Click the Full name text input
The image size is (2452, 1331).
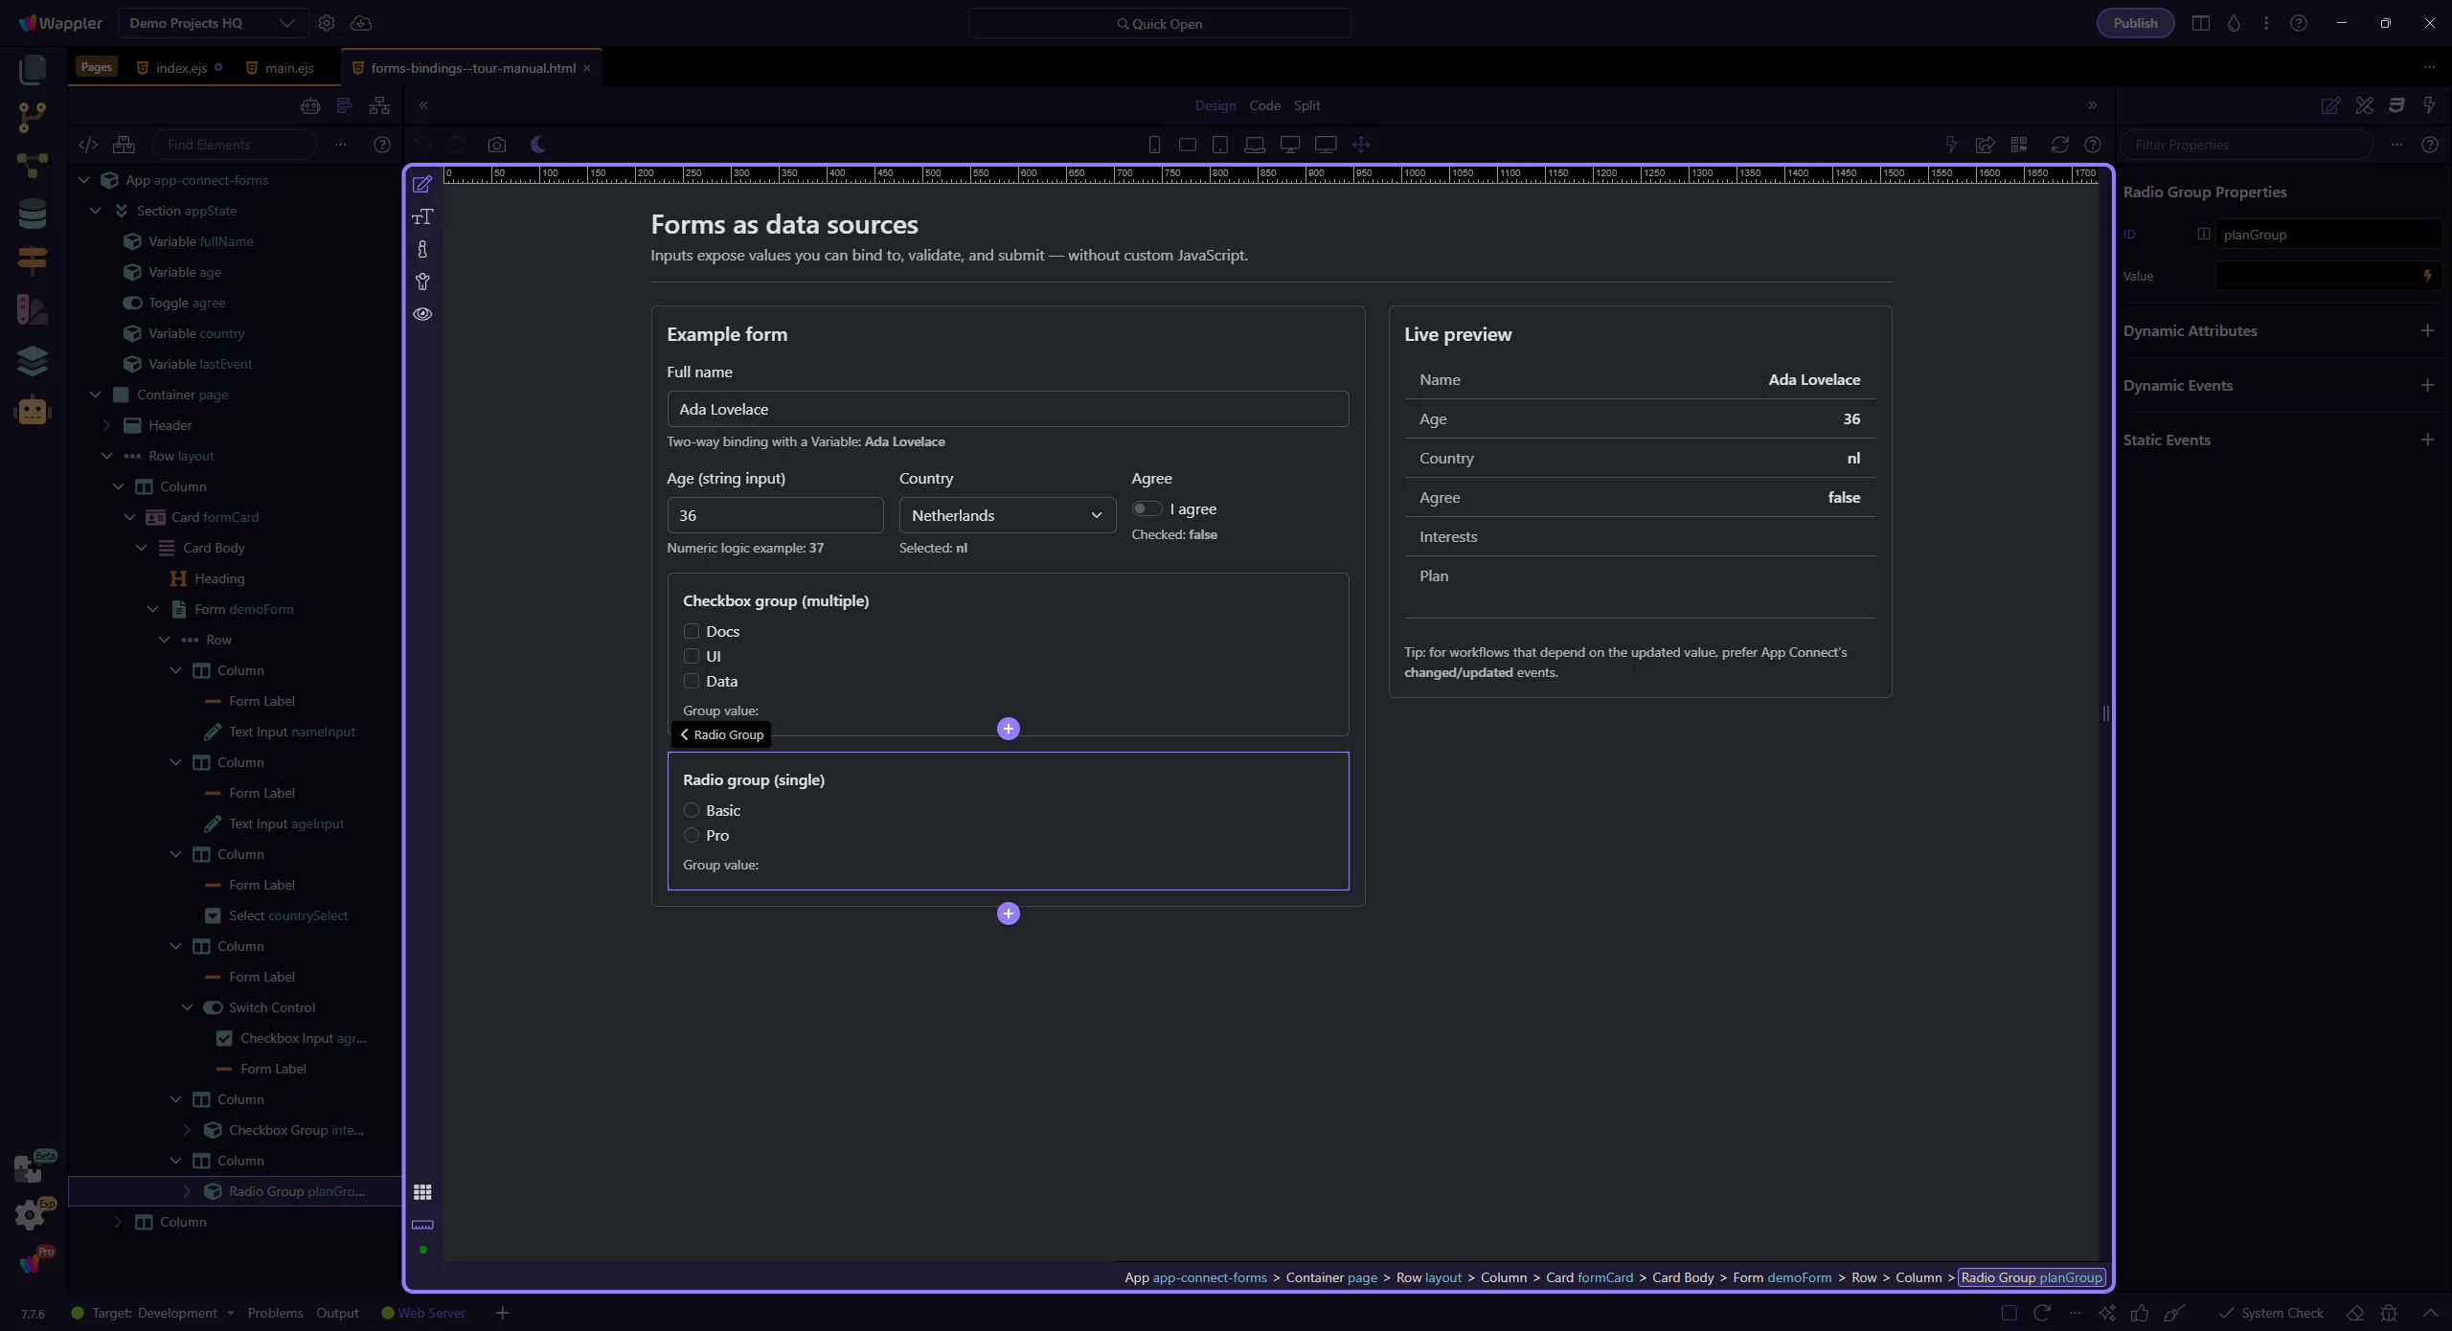click(1007, 409)
